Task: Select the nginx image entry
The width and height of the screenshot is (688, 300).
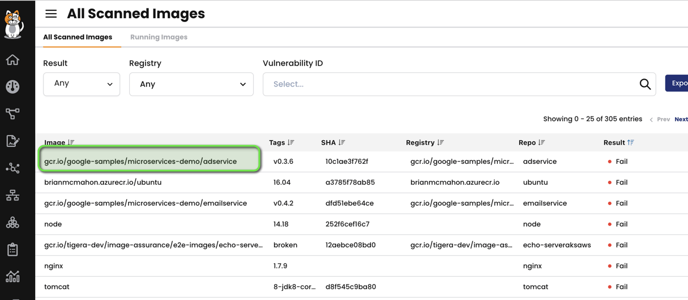Action: [54, 266]
